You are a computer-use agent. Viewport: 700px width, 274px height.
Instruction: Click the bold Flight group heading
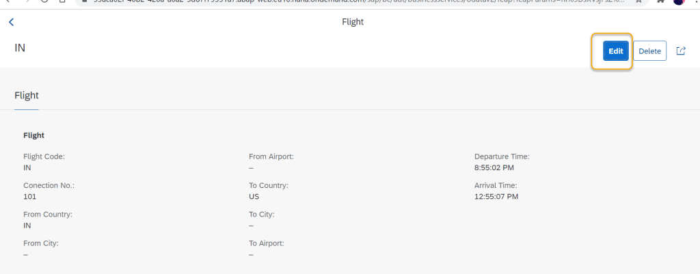click(x=33, y=136)
